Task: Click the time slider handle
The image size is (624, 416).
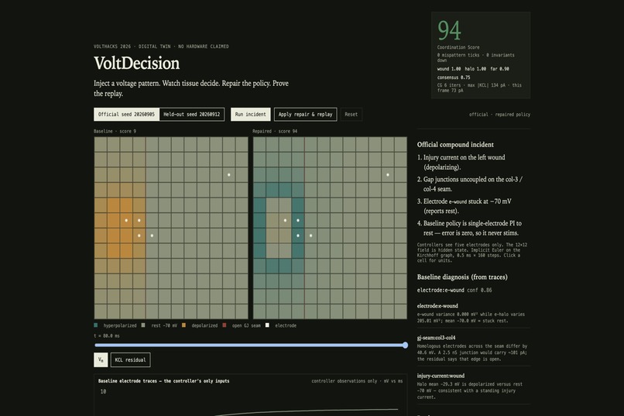Action: pyautogui.click(x=405, y=346)
